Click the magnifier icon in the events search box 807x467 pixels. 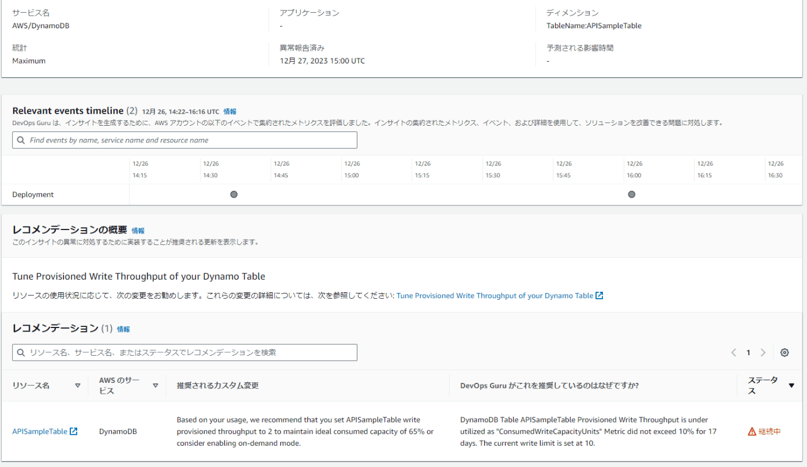(x=21, y=140)
